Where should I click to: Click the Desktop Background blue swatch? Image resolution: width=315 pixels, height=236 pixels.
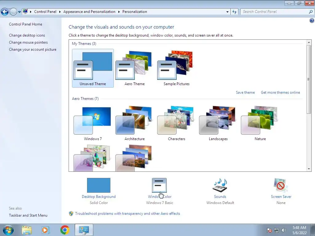click(x=99, y=185)
